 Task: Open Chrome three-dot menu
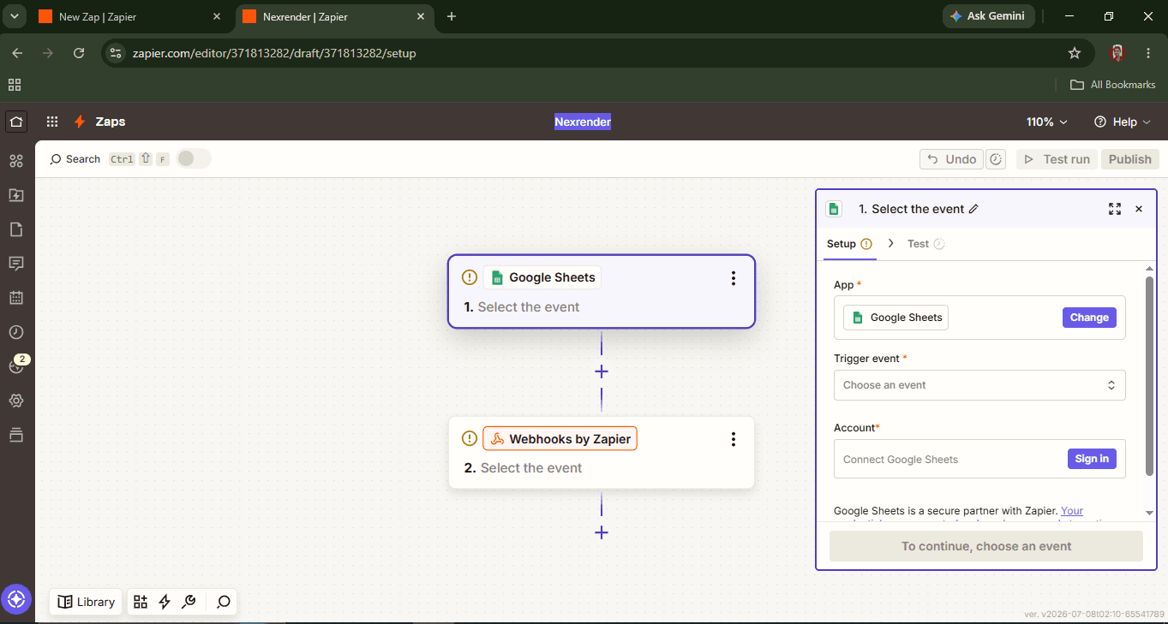tap(1148, 53)
